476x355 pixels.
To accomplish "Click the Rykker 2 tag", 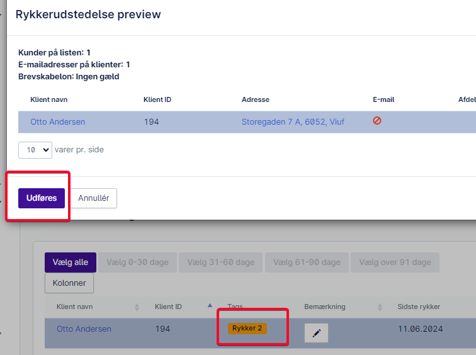I will click(247, 329).
